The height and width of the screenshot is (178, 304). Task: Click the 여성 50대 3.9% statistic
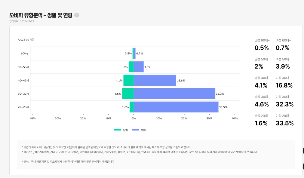pyautogui.click(x=283, y=66)
